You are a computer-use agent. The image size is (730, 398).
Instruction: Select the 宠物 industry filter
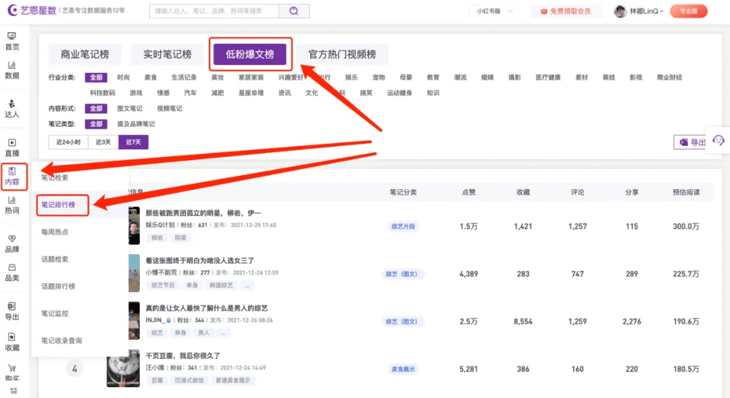(x=379, y=77)
